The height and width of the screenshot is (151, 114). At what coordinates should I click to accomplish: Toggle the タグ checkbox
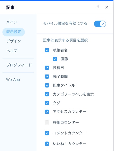click(x=47, y=103)
